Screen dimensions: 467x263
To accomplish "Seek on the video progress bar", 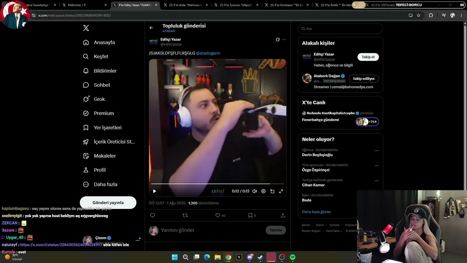I will click(x=217, y=184).
